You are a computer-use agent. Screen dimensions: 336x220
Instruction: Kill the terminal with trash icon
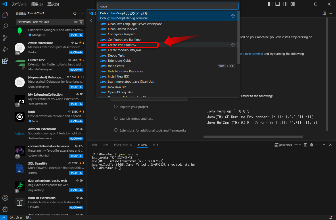(x=312, y=145)
